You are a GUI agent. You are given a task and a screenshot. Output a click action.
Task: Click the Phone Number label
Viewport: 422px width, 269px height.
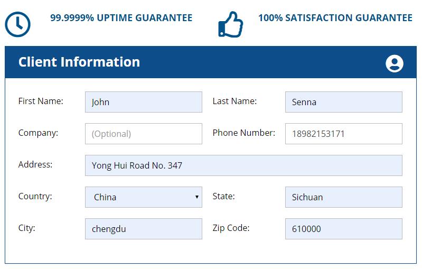click(x=244, y=133)
